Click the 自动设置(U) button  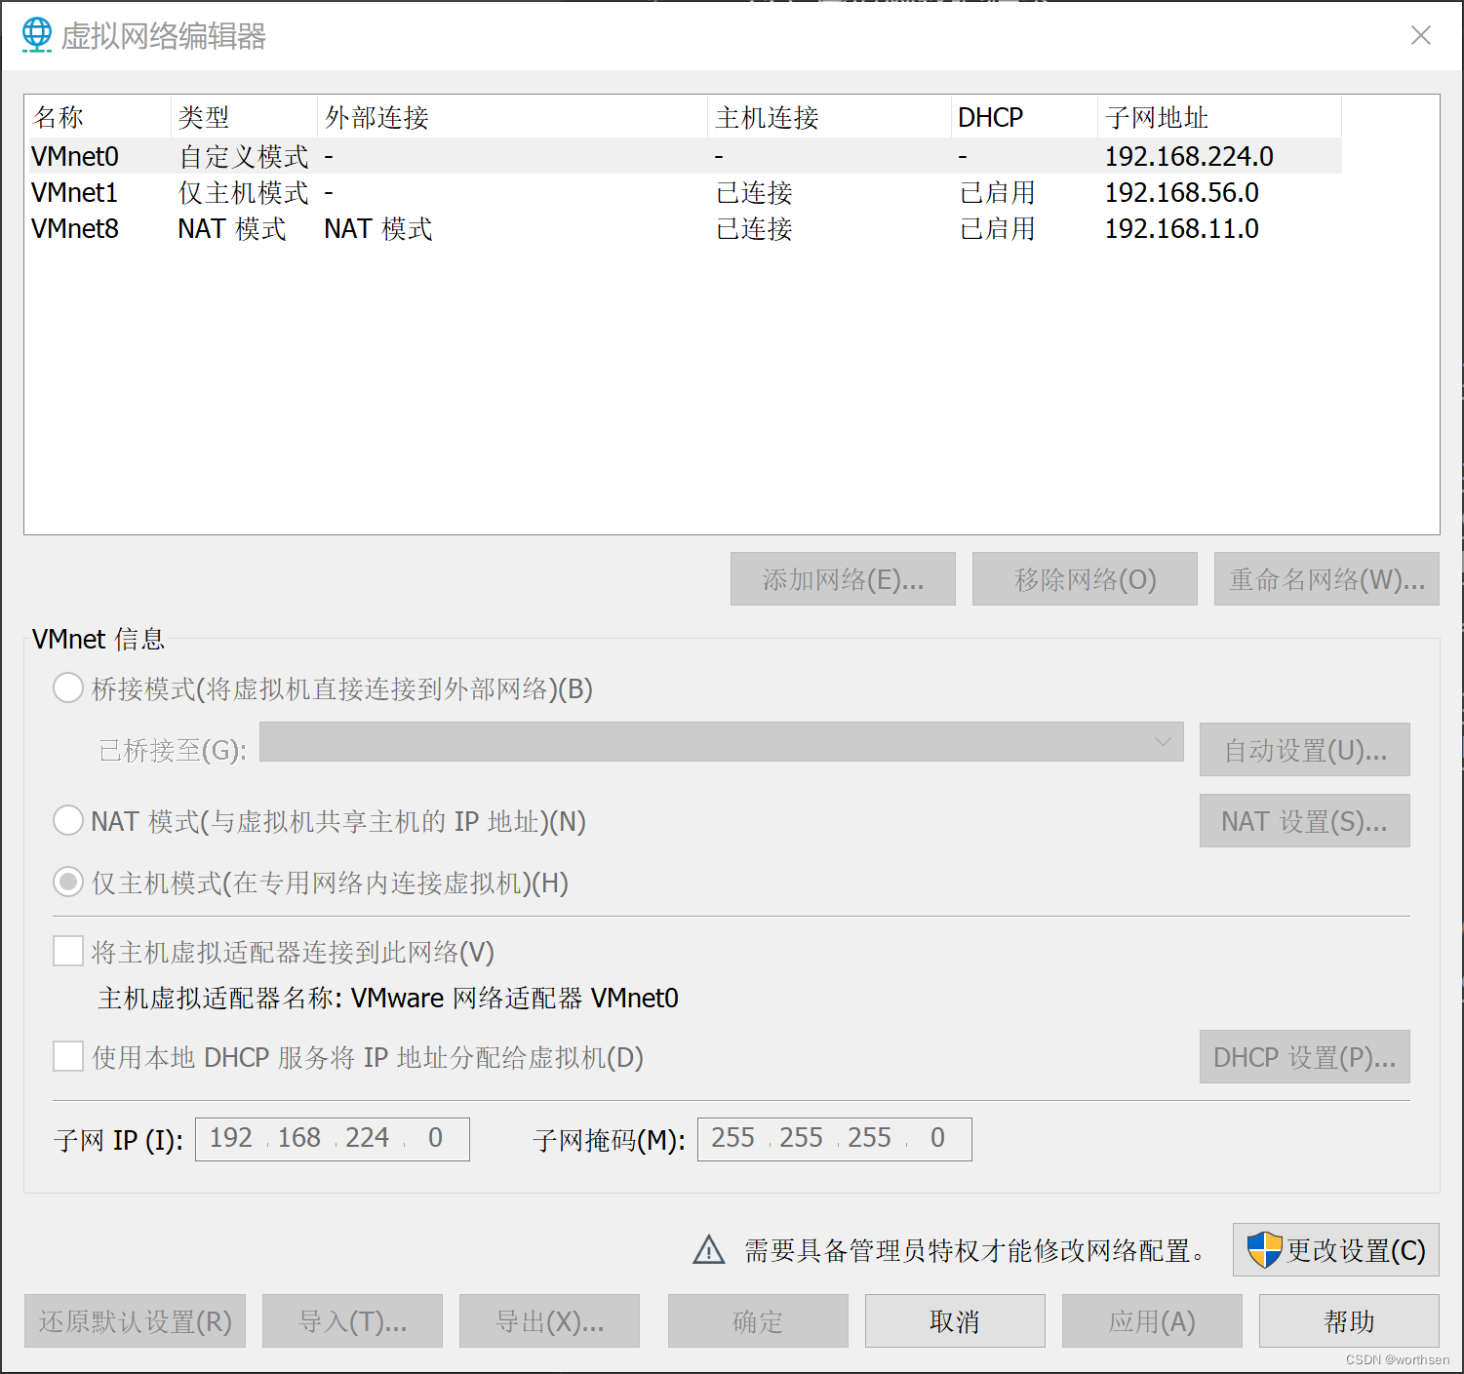(1305, 750)
